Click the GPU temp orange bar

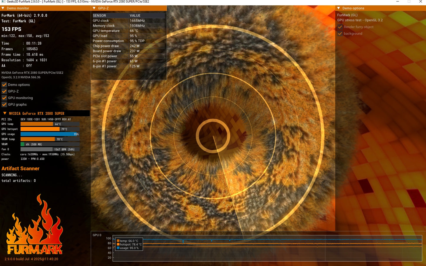37,124
